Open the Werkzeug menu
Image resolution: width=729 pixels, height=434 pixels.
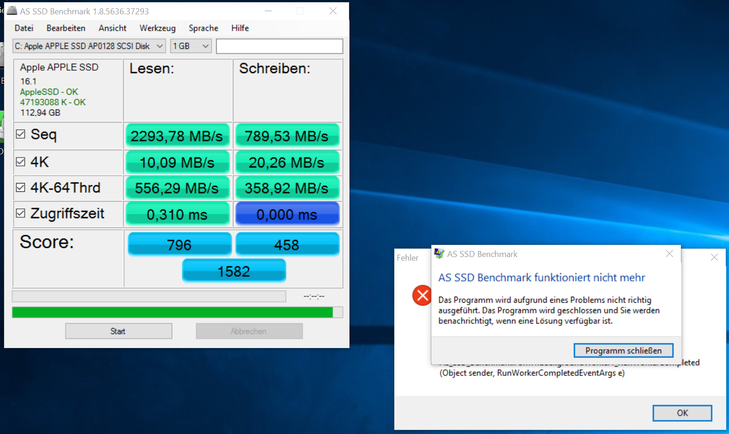tap(157, 28)
